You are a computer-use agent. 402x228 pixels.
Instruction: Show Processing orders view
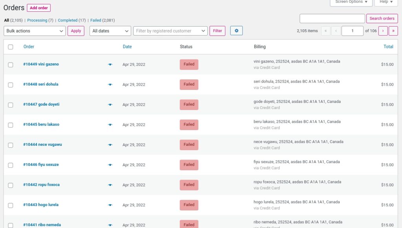click(37, 20)
